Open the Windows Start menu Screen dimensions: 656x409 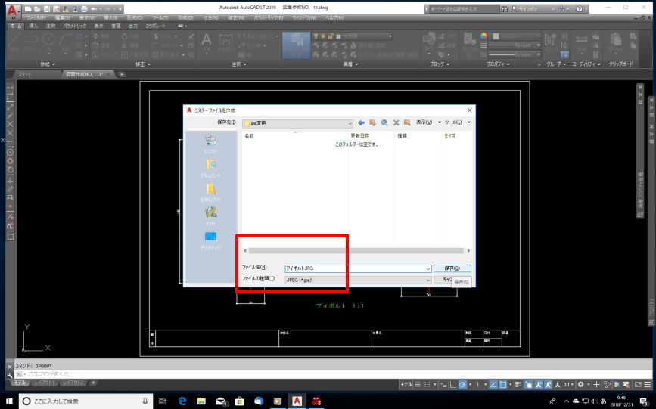9,401
